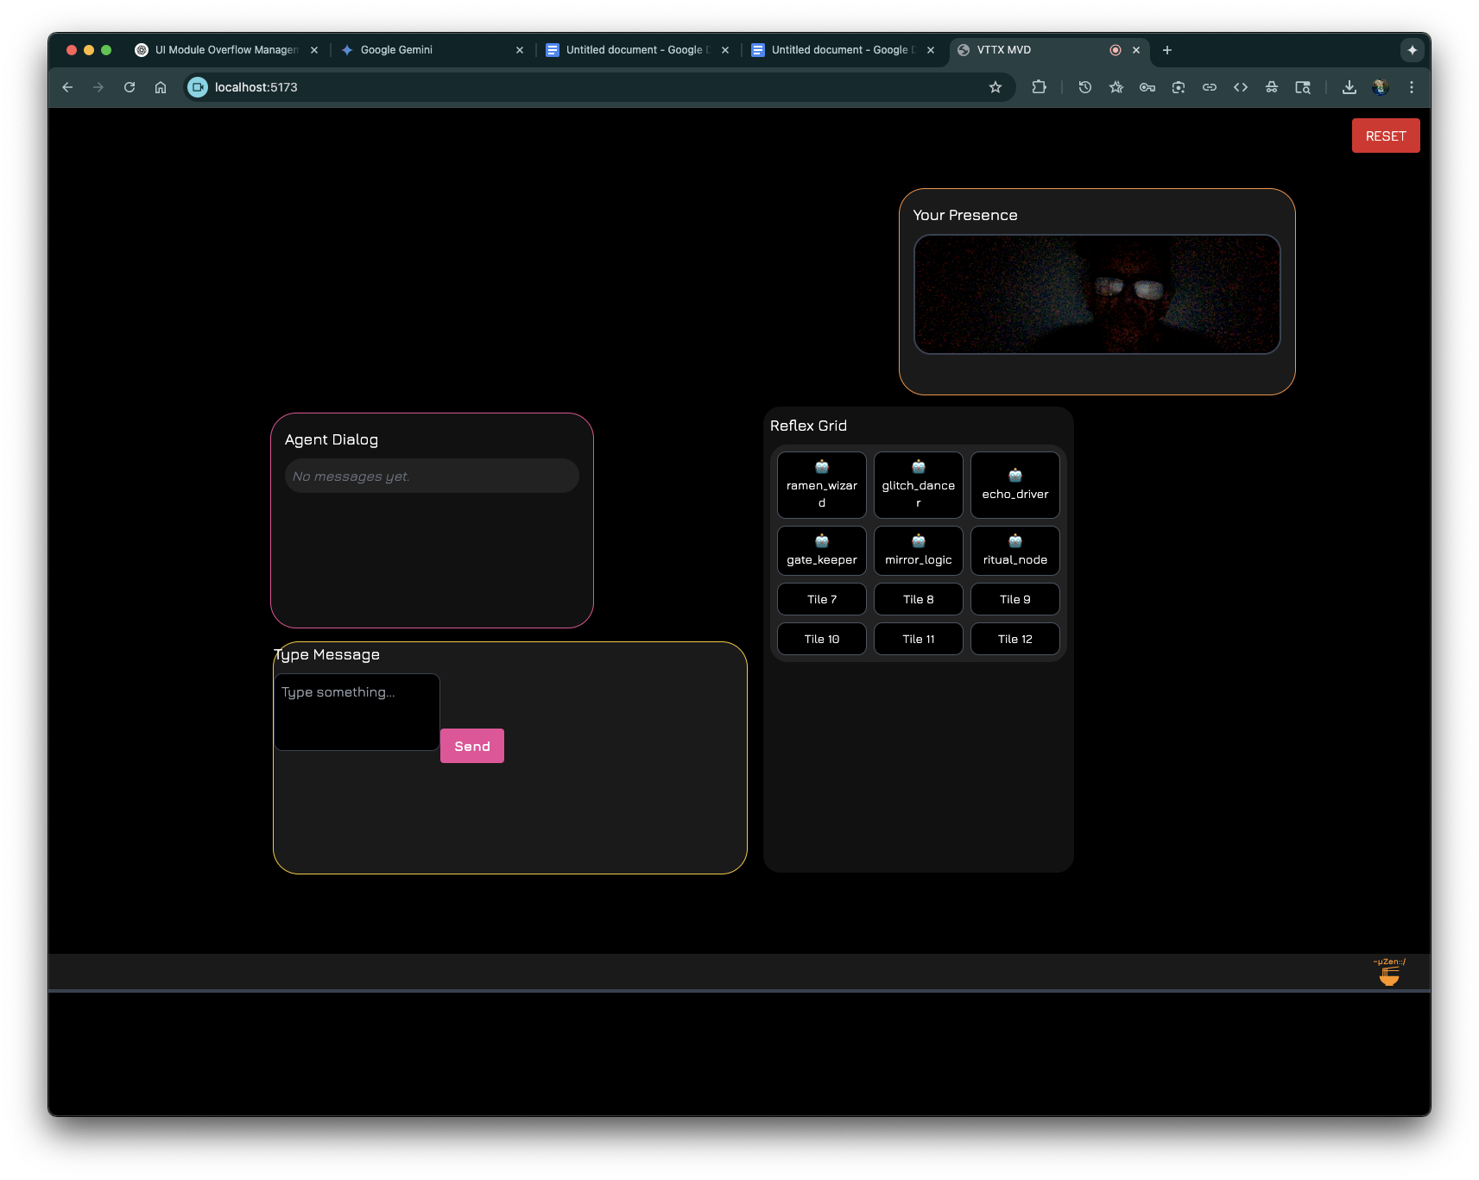Choose the echo_driver tile

(1014, 485)
